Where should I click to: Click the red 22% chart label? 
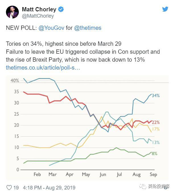point(156,122)
